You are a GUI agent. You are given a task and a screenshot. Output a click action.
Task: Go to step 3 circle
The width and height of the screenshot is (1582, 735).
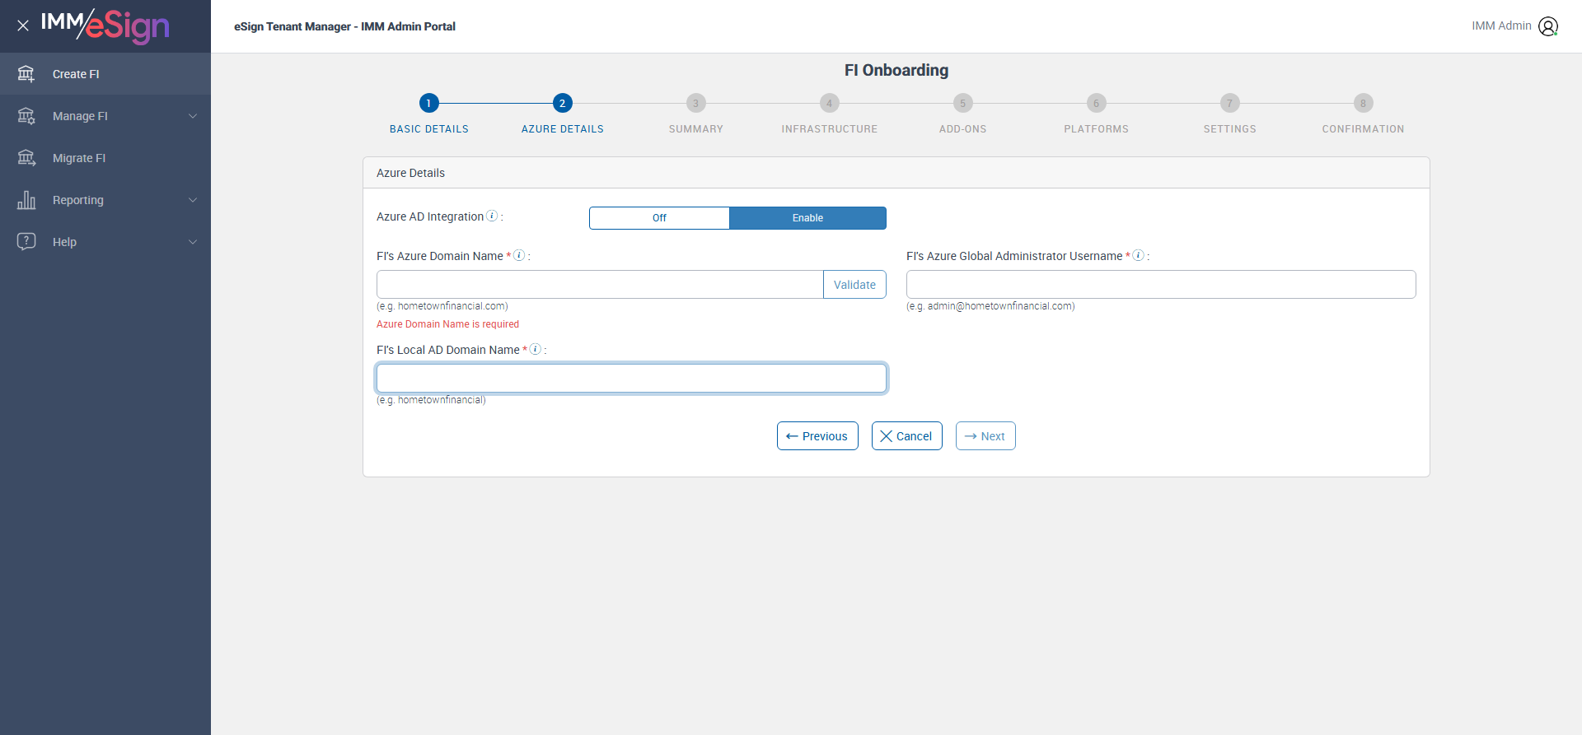(695, 103)
